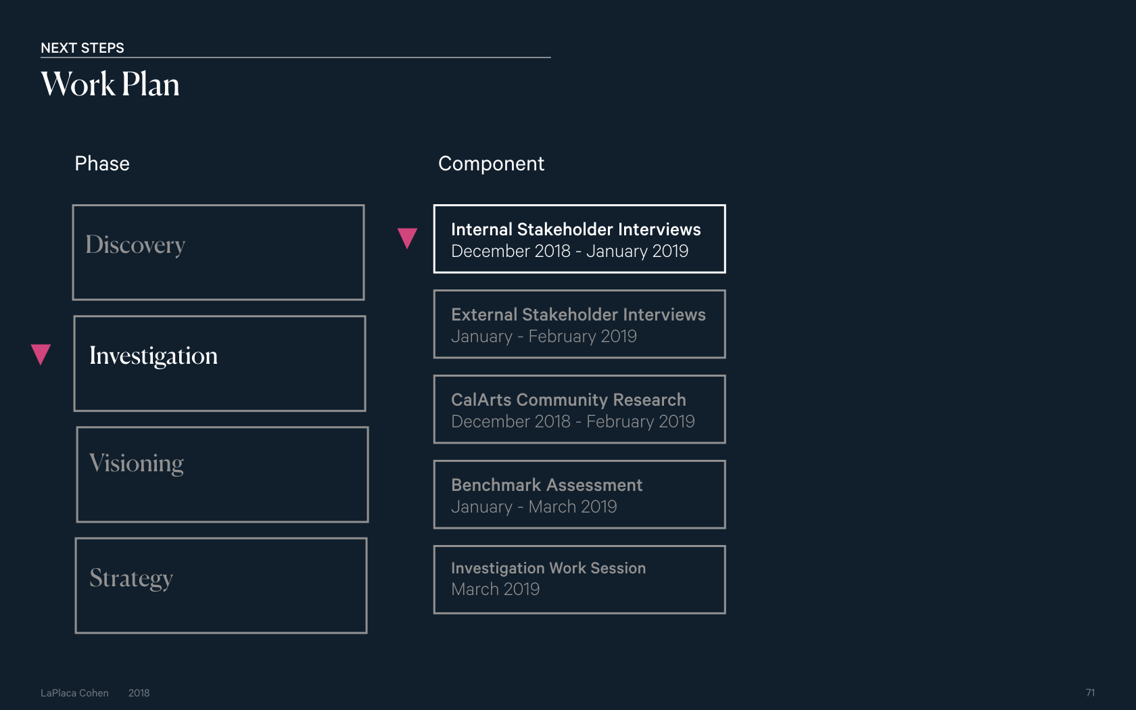Click the page number 71
Screen dimensions: 1136x710
tap(1090, 692)
